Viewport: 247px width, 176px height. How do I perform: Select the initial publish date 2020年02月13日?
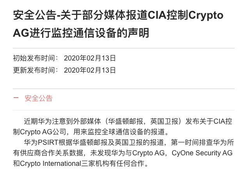tap(90, 58)
